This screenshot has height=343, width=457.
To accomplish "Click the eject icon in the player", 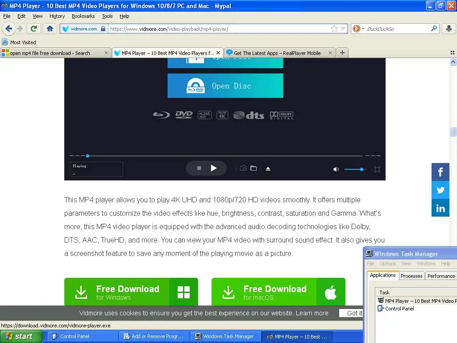I will (268, 168).
